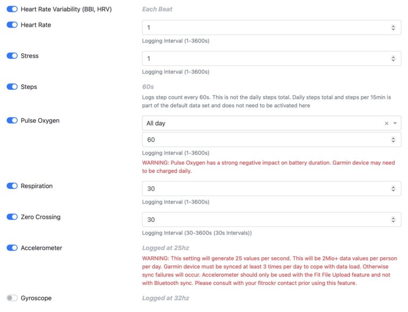Switch off the Stress toggle

[12, 56]
